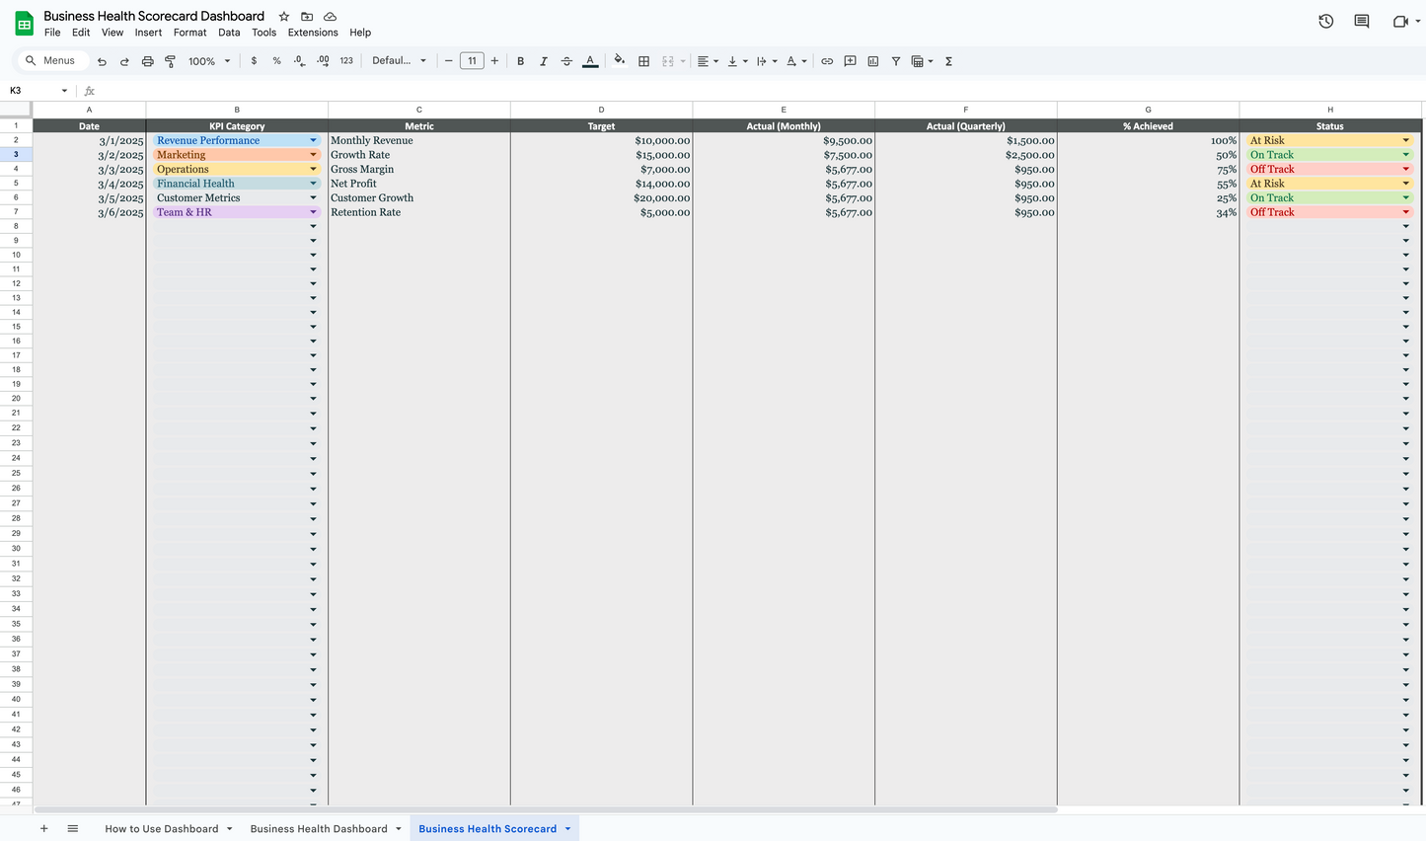Open the comments icon at top right
This screenshot has width=1426, height=841.
click(1362, 21)
